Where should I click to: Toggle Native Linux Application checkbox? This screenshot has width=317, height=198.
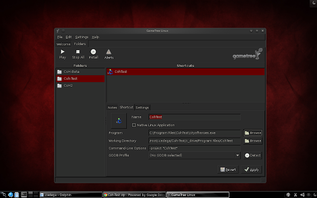[x=134, y=125]
